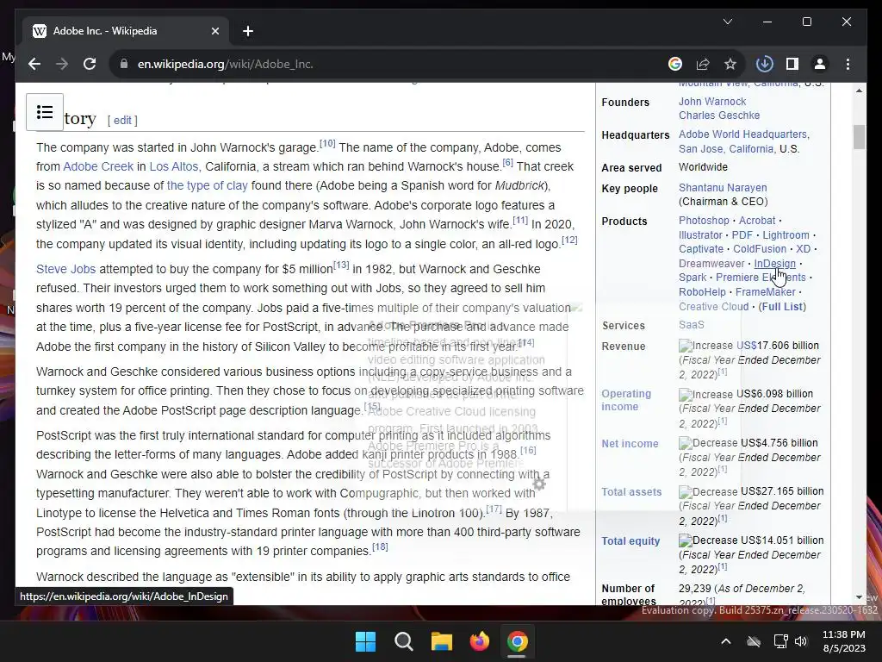Open the RoboHelp product link

pyautogui.click(x=702, y=292)
